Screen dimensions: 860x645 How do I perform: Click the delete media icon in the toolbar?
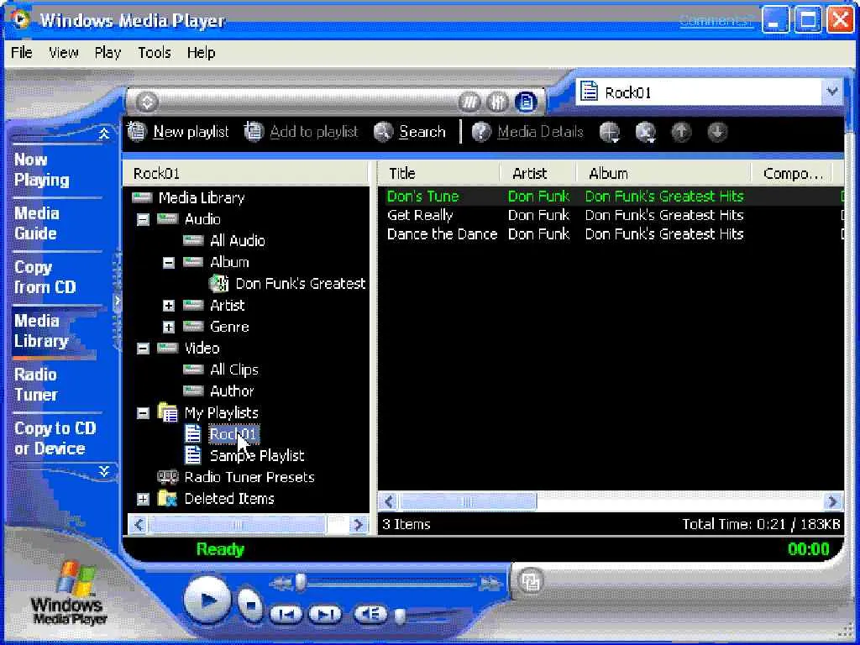646,132
